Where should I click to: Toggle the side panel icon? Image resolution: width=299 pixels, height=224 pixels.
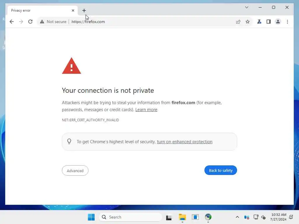tap(269, 22)
